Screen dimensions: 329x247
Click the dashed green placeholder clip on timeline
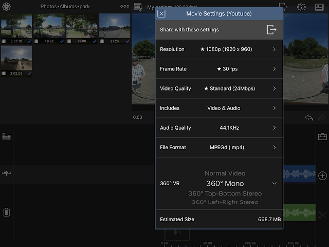(177, 235)
